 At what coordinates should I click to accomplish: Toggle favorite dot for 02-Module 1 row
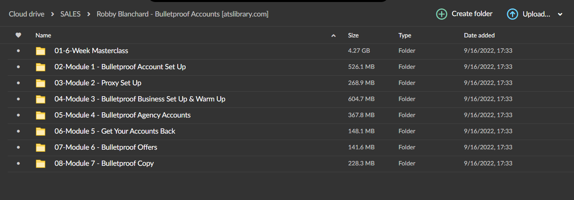pos(18,67)
